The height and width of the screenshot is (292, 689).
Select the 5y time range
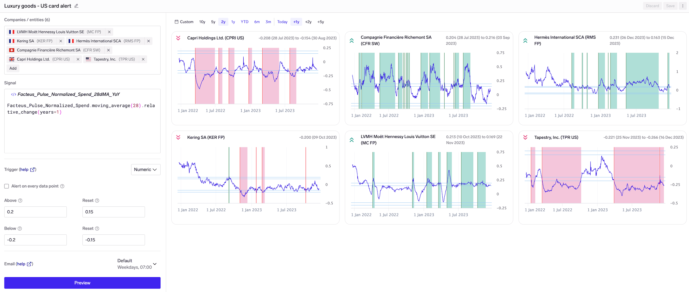[213, 22]
